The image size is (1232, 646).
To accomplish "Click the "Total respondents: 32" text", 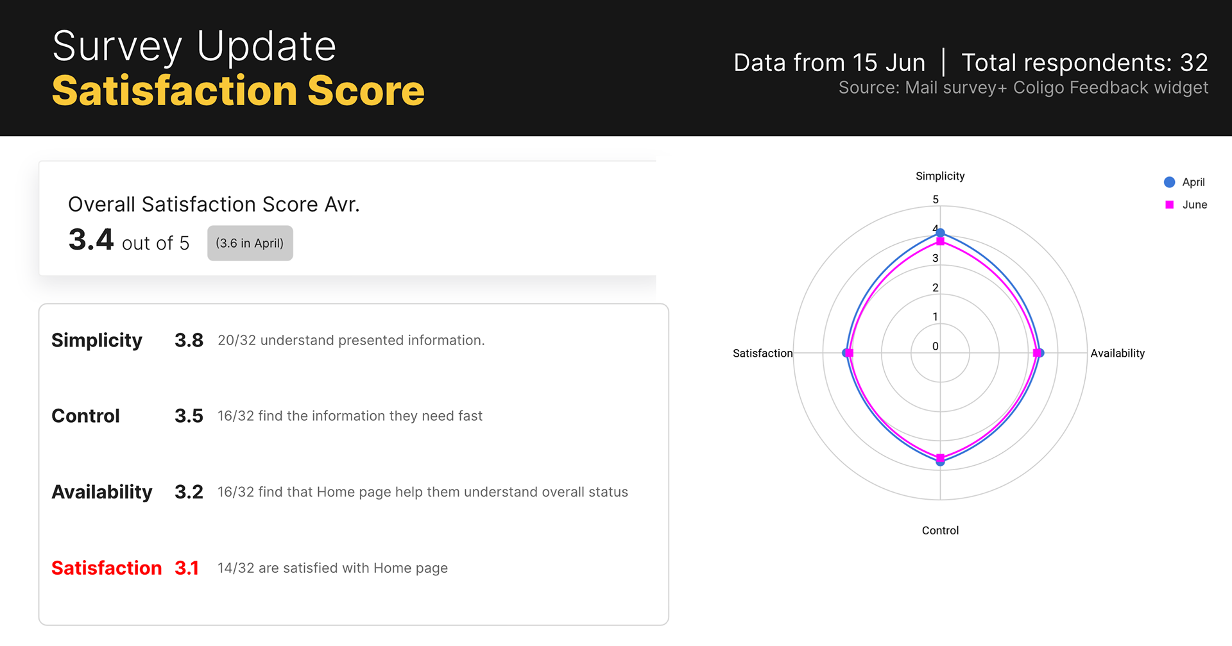I will [1084, 63].
